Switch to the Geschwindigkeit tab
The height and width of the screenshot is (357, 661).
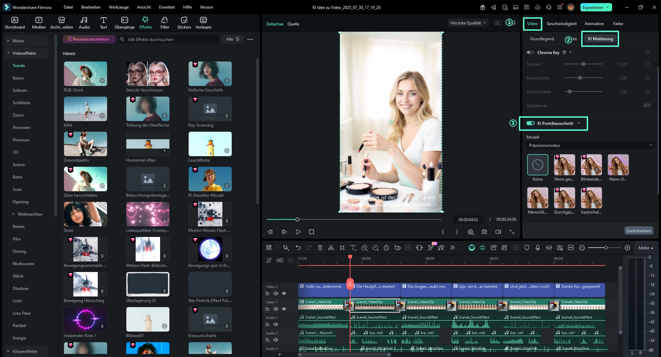[x=561, y=24]
